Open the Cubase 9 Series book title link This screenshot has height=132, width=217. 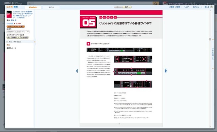pos(23,15)
